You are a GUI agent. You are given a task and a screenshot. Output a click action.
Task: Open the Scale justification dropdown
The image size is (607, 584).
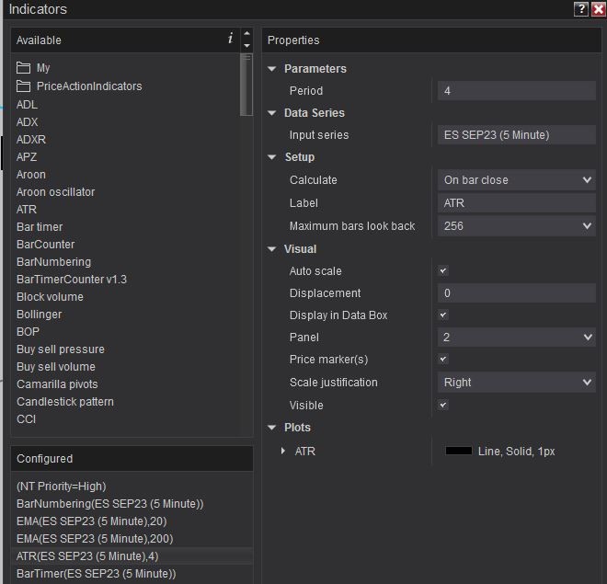coord(517,383)
